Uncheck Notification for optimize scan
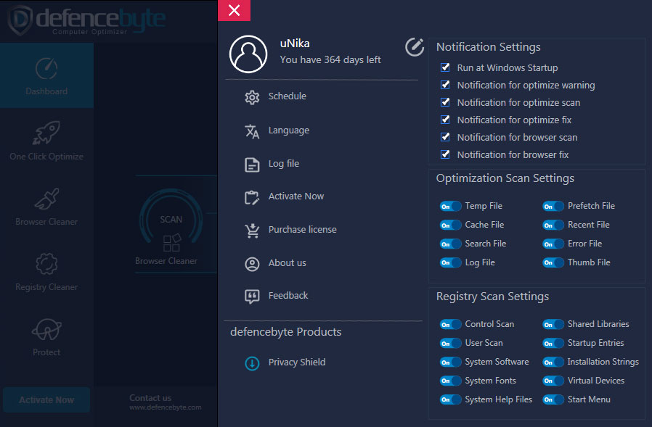Viewport: 652px width, 427px height. pos(445,102)
